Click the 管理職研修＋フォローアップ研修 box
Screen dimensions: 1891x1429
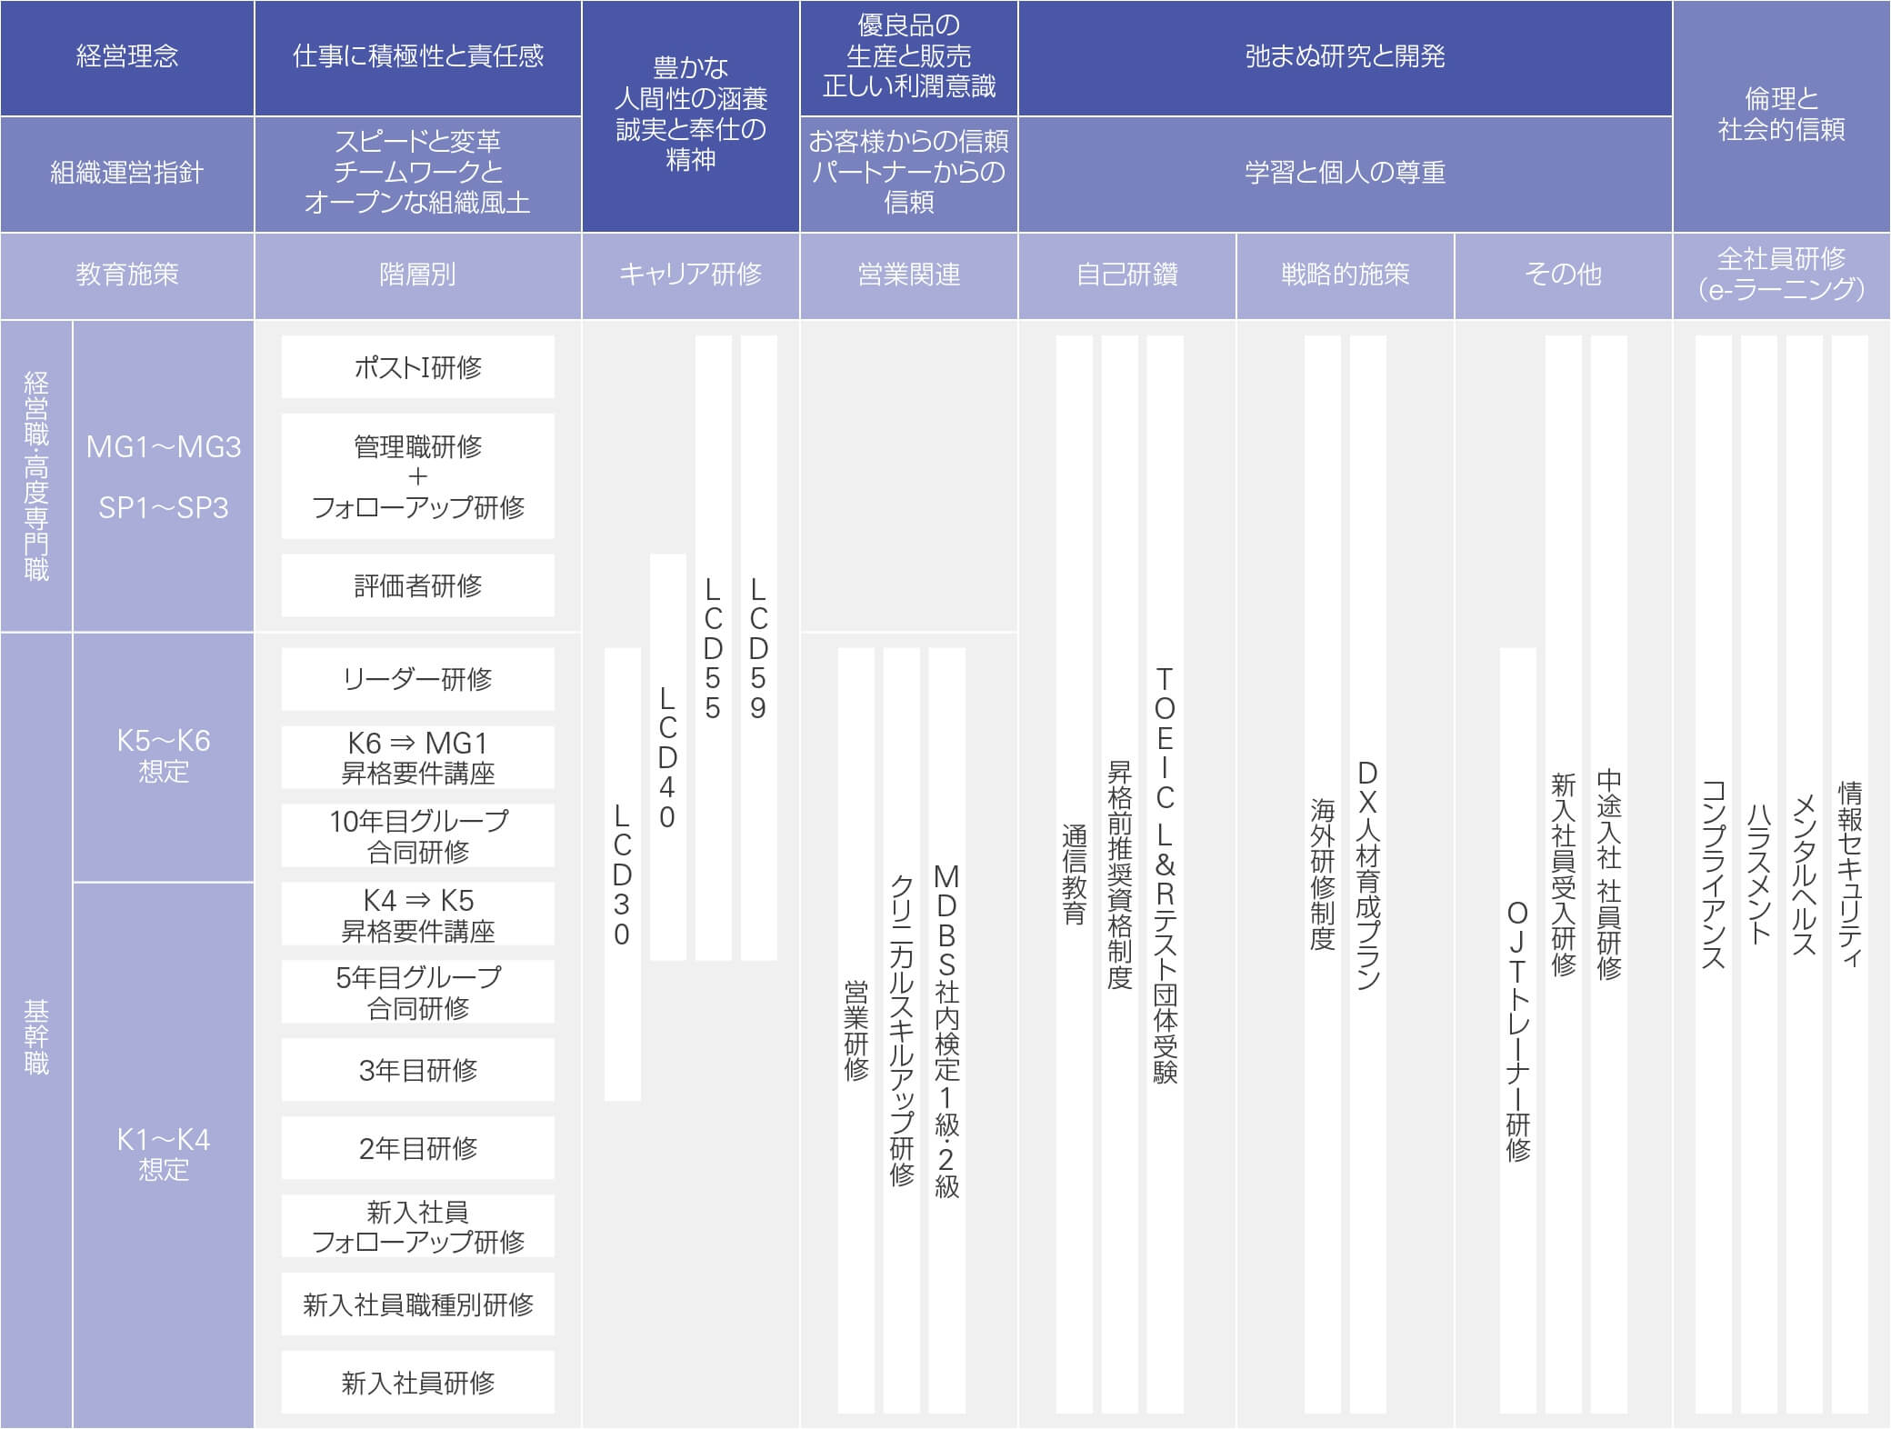click(418, 476)
